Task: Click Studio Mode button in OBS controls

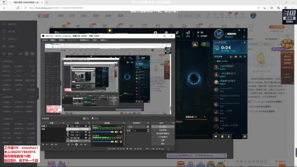Action: coord(163,137)
